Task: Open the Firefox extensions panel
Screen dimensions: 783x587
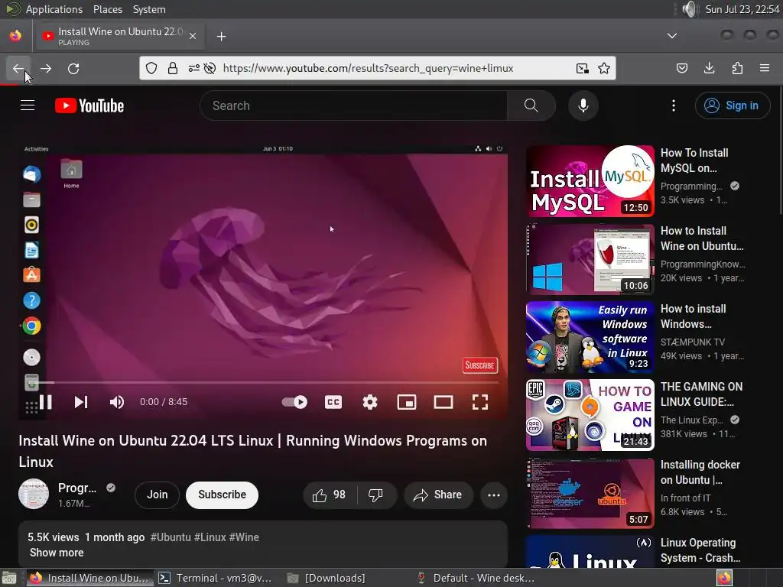Action: click(x=737, y=68)
